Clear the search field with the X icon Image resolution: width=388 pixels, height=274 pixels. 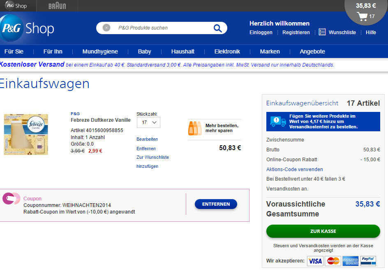point(106,28)
